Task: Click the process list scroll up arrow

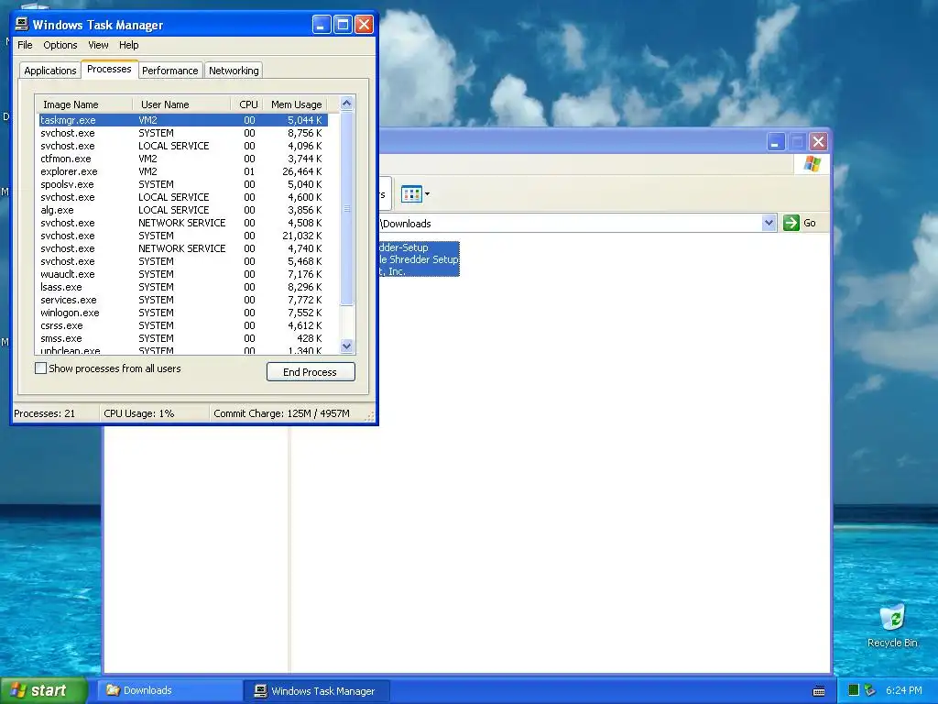Action: [x=346, y=104]
